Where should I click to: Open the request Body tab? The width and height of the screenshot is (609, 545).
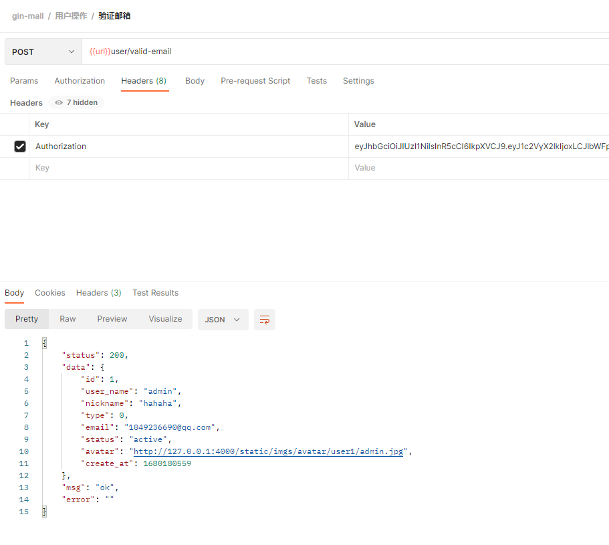(x=195, y=81)
